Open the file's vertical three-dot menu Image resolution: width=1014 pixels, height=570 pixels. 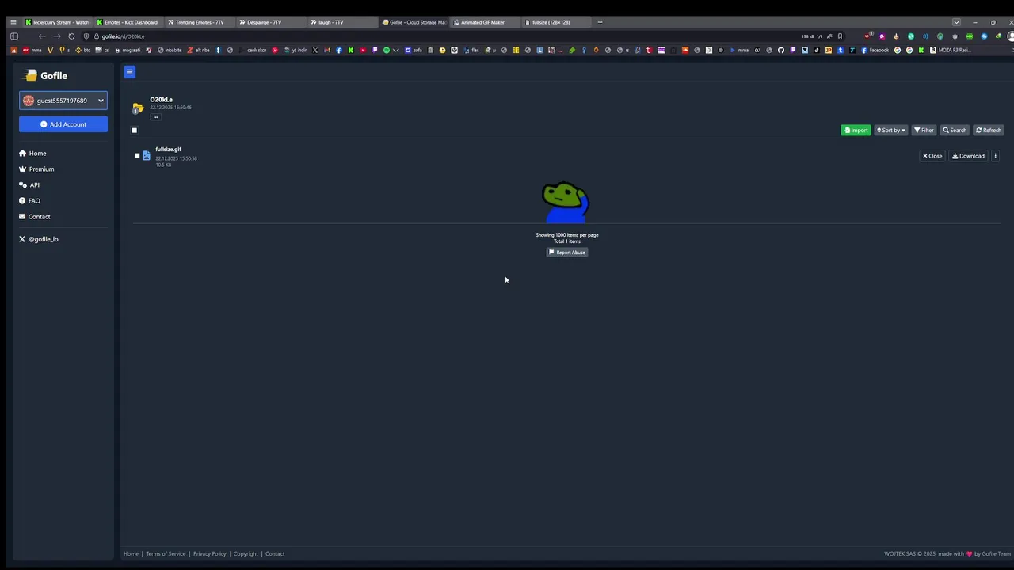(x=996, y=156)
